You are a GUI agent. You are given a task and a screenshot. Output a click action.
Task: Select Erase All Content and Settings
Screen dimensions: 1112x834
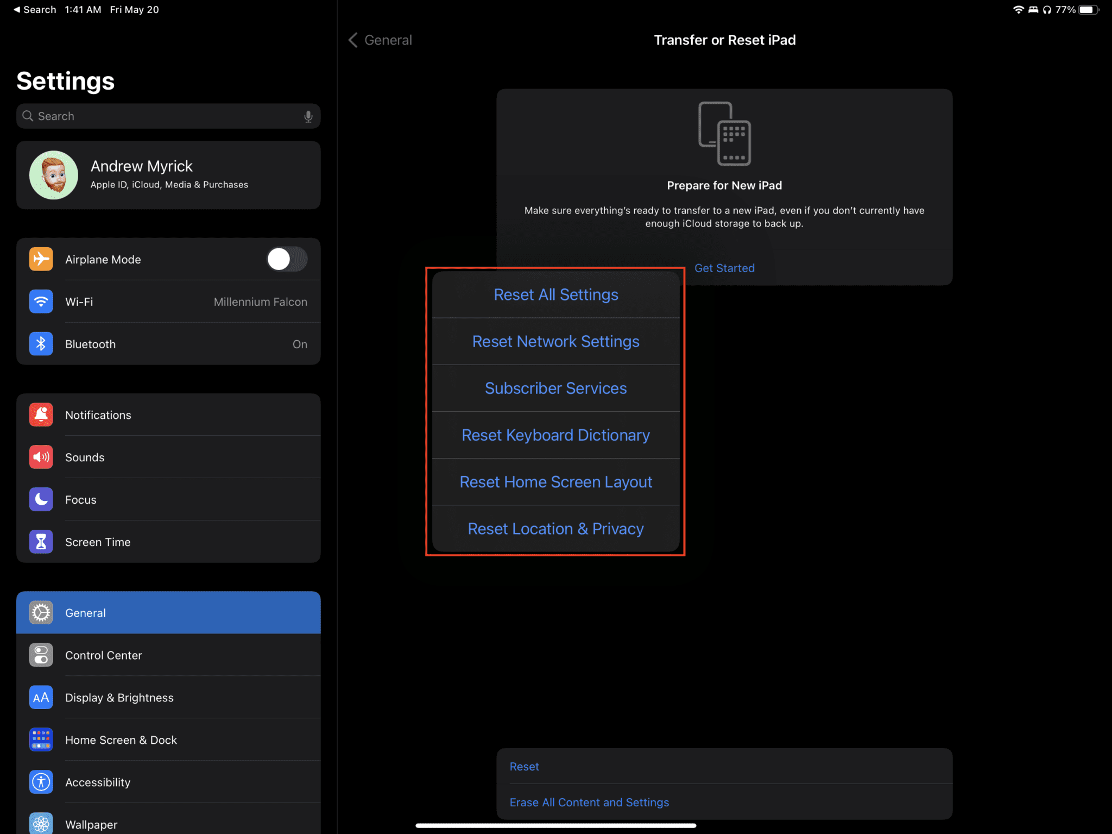589,802
